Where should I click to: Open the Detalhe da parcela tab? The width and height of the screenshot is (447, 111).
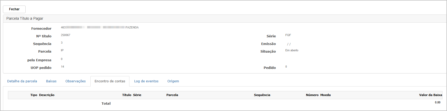click(22, 81)
